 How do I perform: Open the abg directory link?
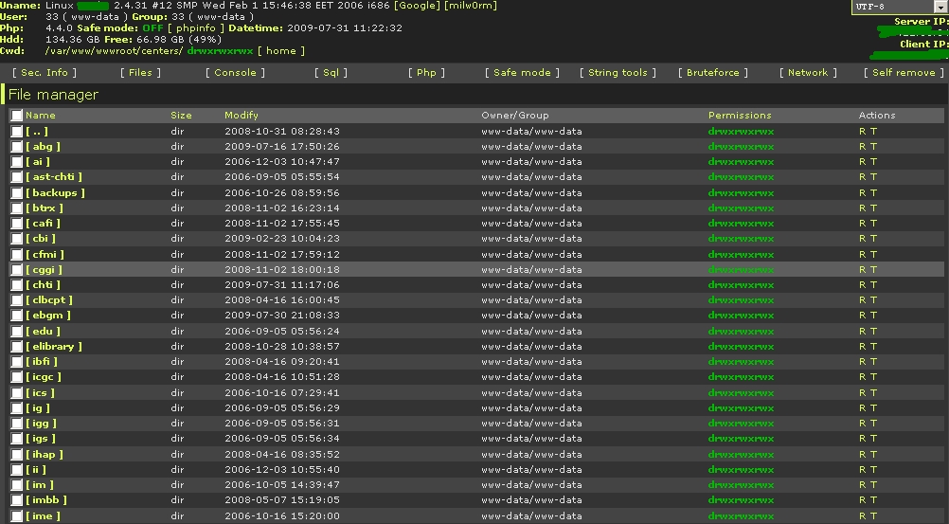coord(42,147)
